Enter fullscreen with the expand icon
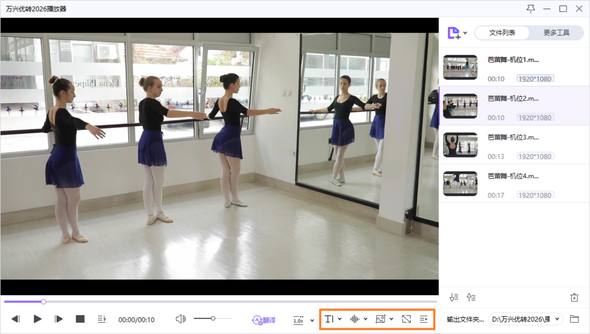Viewport: 590px width, 334px height. [x=406, y=319]
